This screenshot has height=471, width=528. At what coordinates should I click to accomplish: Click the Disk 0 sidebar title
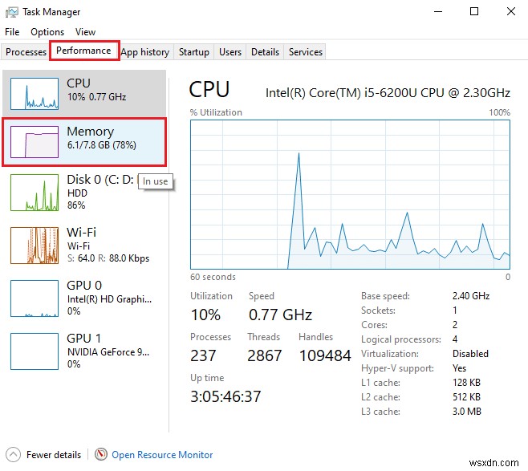click(x=100, y=180)
